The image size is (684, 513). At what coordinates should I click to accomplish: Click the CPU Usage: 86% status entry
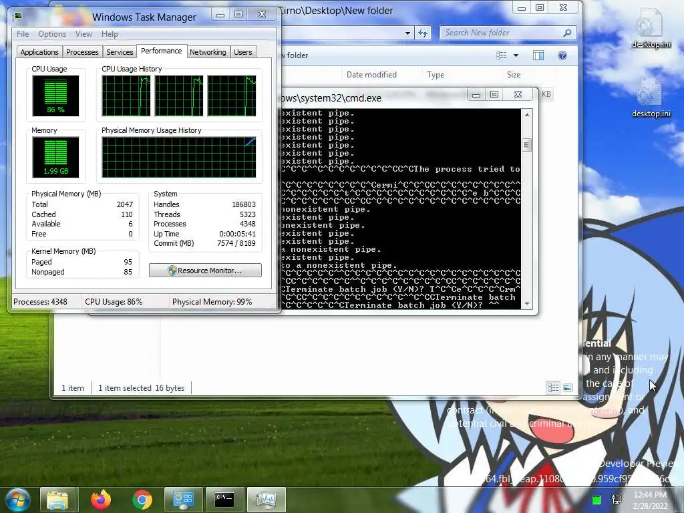(x=114, y=302)
